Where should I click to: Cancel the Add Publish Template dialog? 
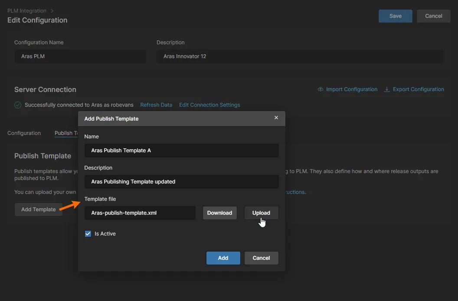(x=261, y=258)
